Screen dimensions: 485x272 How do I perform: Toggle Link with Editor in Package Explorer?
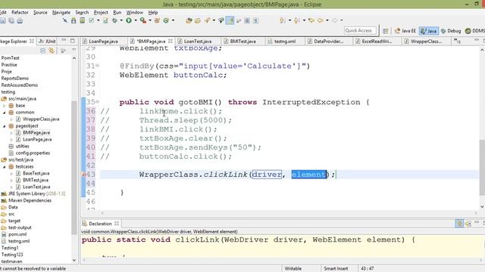tap(52, 51)
